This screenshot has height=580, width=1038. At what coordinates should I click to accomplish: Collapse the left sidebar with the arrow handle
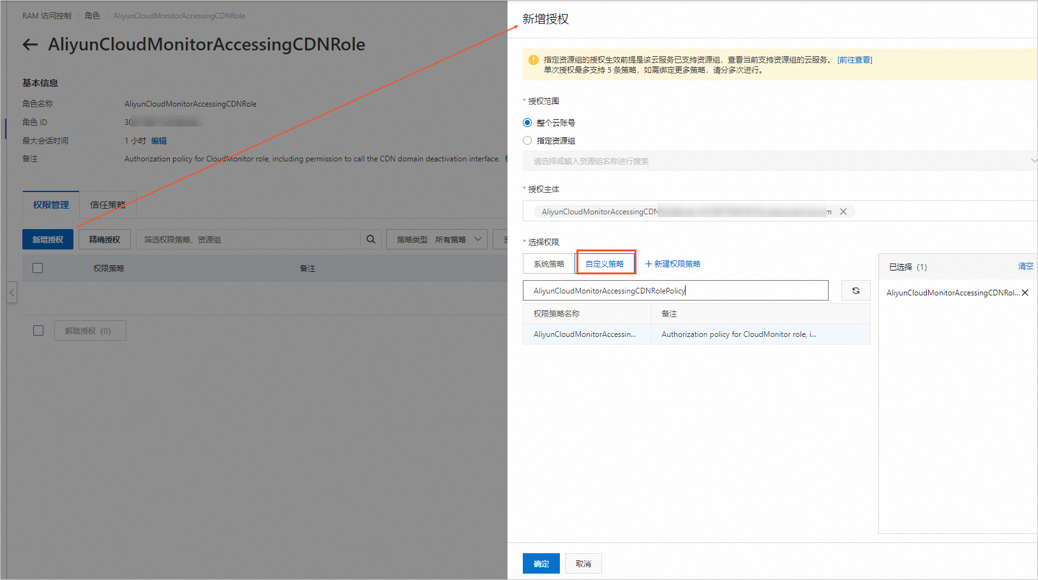[x=11, y=293]
